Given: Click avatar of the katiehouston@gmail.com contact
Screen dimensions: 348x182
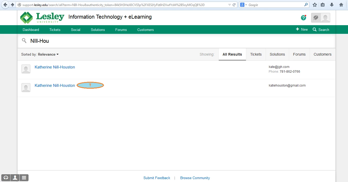Looking at the screenshot, I should coord(26,88).
